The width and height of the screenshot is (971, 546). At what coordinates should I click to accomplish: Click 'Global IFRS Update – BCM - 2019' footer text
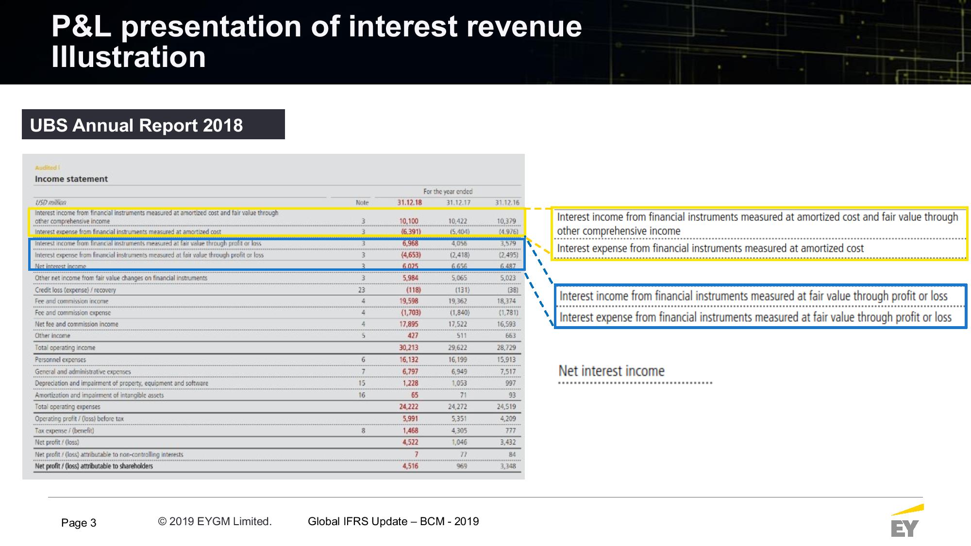coord(393,521)
